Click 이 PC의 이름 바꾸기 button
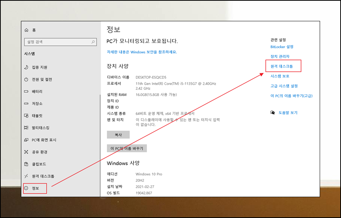This screenshot has width=341, height=218. tap(127, 148)
